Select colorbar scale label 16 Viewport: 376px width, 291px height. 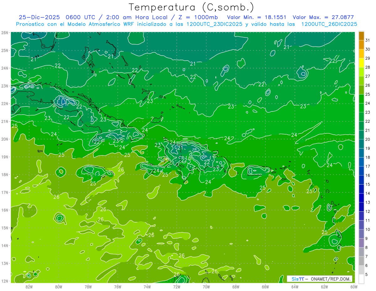[368, 175]
